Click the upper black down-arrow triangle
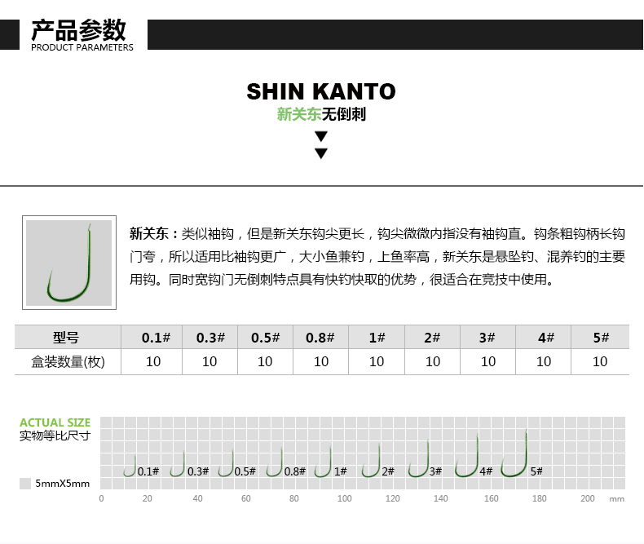Viewport: 644px width, 544px height. point(321,136)
